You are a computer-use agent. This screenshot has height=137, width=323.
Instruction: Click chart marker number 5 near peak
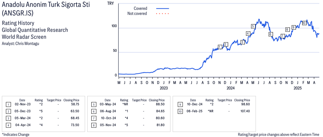[x=253, y=26]
